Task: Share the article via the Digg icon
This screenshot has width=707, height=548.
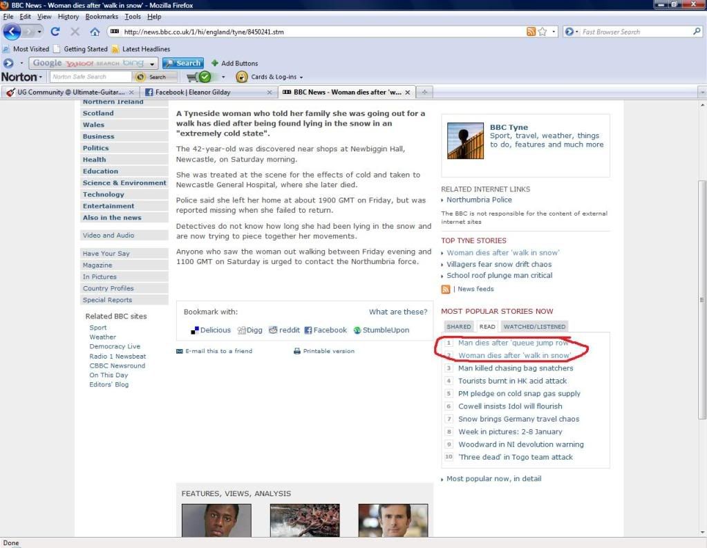Action: click(x=241, y=330)
